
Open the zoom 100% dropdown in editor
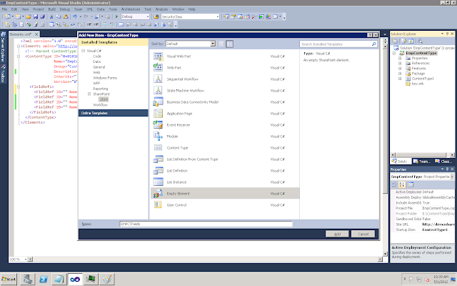(x=26, y=259)
